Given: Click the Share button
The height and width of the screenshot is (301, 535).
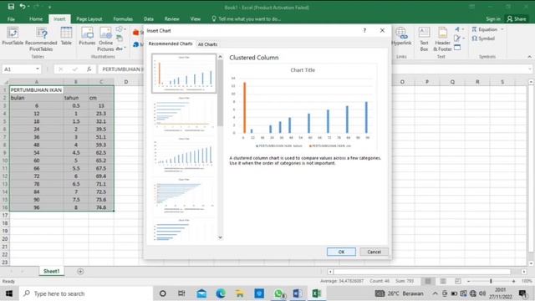Looking at the screenshot, I should tap(517, 19).
